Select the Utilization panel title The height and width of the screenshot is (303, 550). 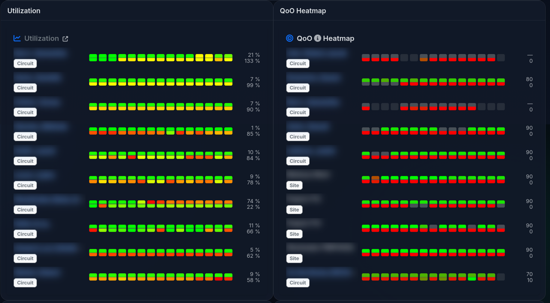[x=24, y=11]
